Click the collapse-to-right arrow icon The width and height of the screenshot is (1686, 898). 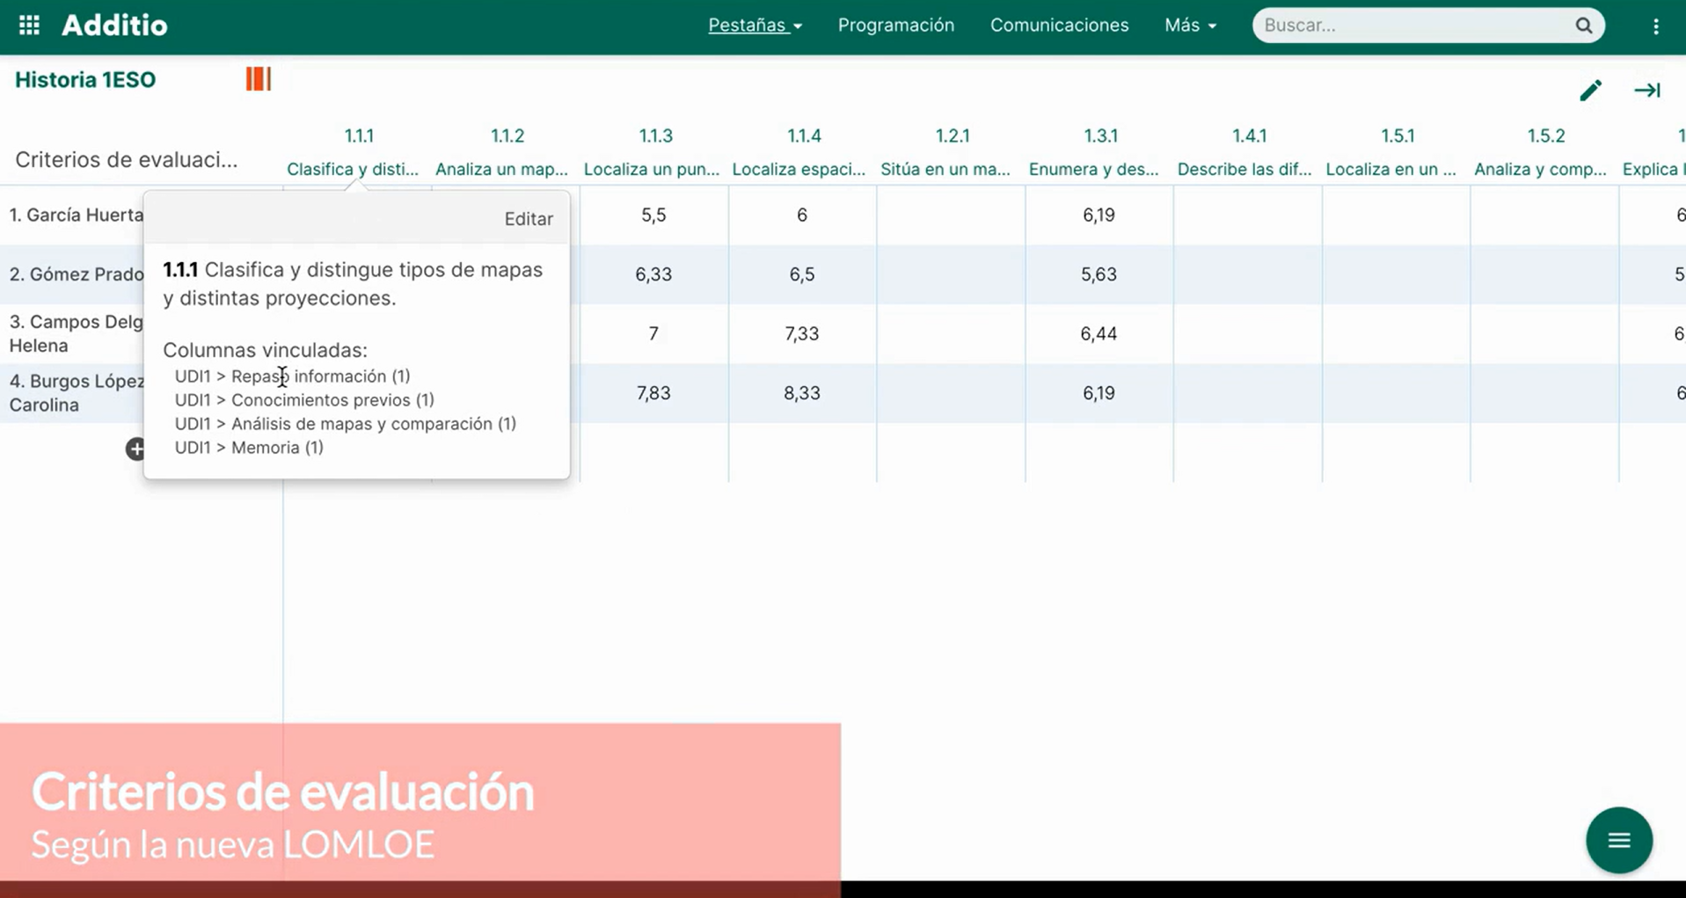1646,91
